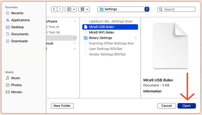The image size is (202, 115).
Task: Select the 'nual' folder row
Action: click(62, 43)
